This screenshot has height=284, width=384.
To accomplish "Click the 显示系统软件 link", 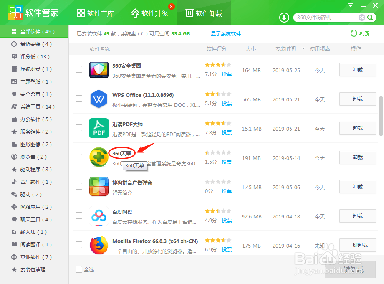I will pos(226,33).
